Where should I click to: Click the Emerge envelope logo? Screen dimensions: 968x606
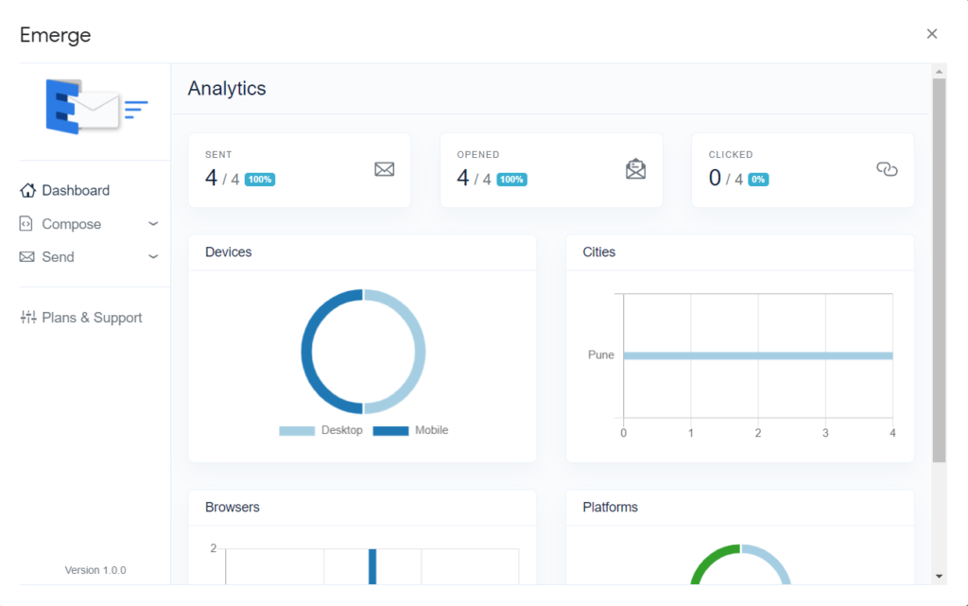coord(95,107)
